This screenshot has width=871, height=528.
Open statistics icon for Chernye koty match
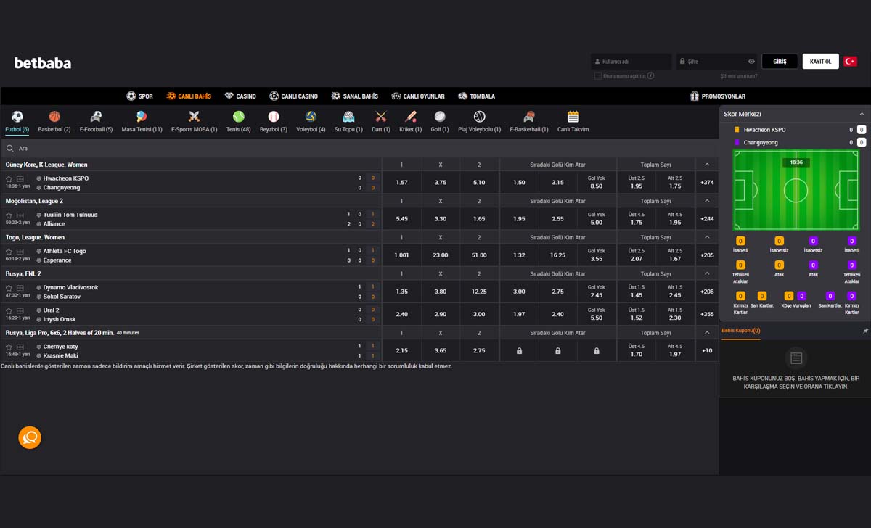click(x=20, y=346)
